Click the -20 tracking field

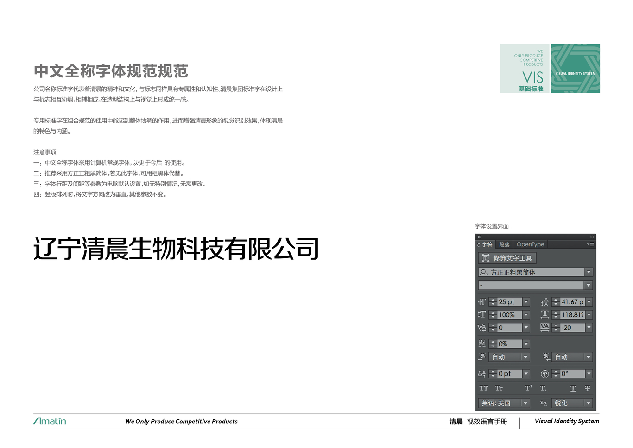pyautogui.click(x=572, y=327)
